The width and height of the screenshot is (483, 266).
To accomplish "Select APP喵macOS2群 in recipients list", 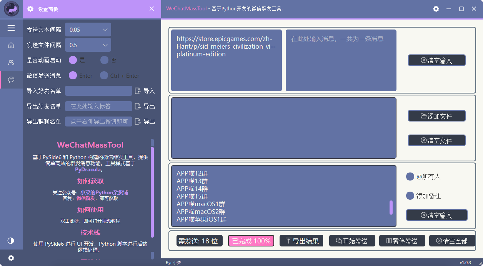I will click(201, 212).
